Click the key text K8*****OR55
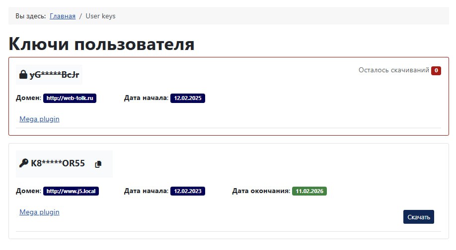The width and height of the screenshot is (456, 250). point(58,163)
